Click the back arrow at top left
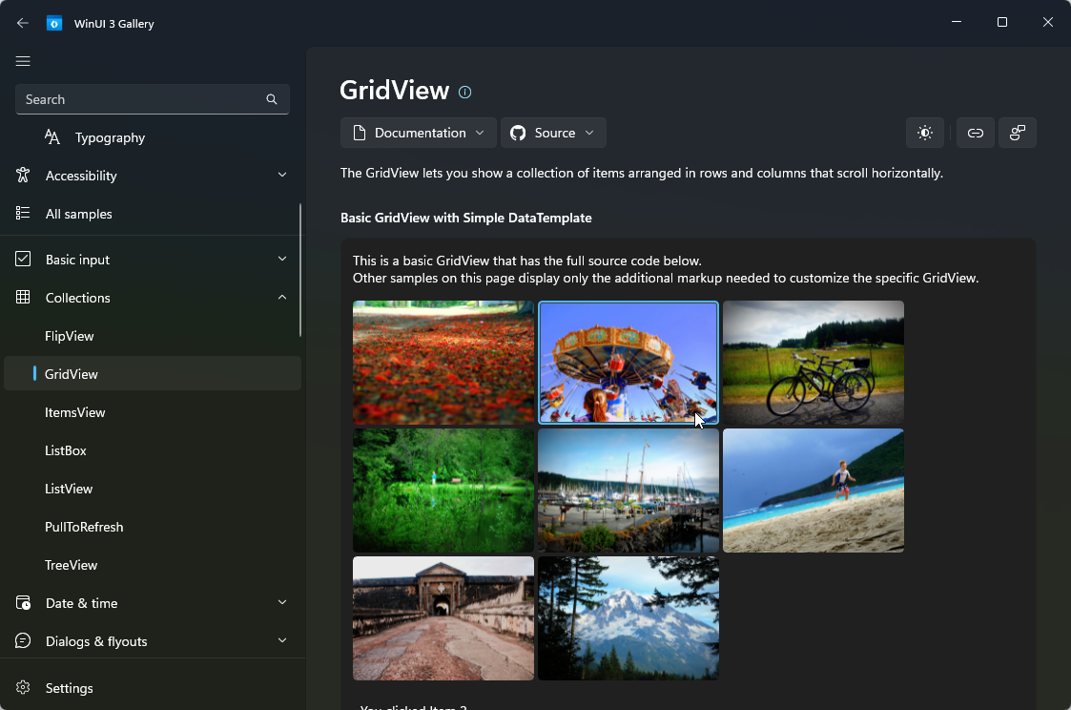The image size is (1071, 710). pyautogui.click(x=22, y=22)
